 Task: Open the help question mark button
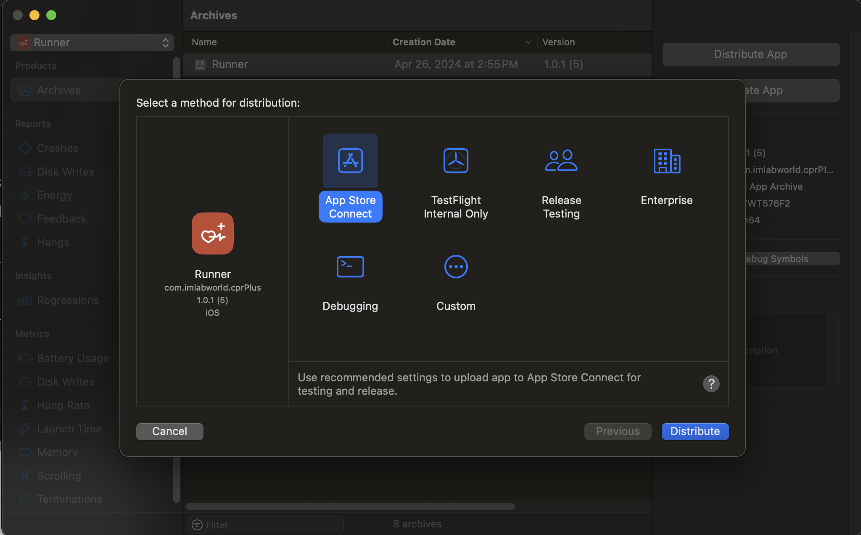click(x=711, y=384)
